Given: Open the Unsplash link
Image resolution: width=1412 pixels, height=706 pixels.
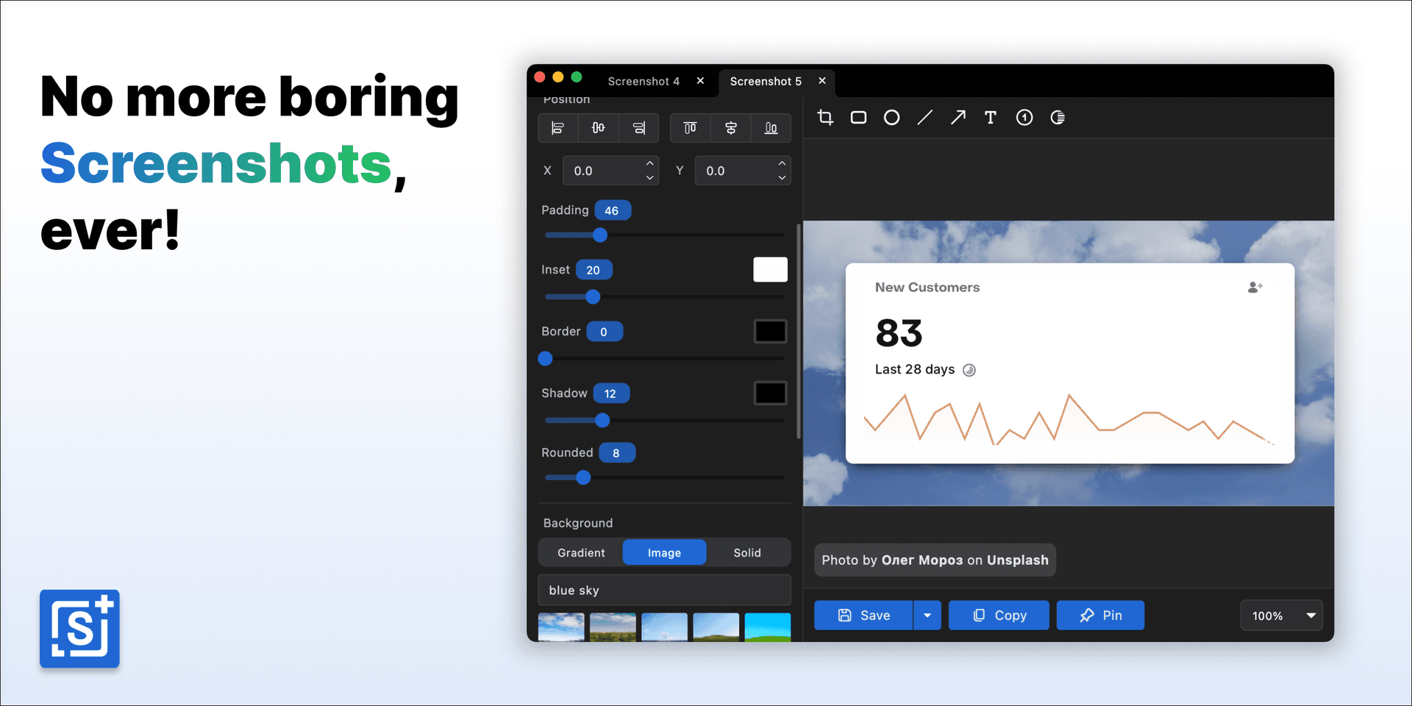Looking at the screenshot, I should 1018,560.
